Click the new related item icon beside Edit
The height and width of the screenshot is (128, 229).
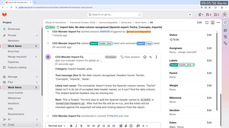[207, 23]
